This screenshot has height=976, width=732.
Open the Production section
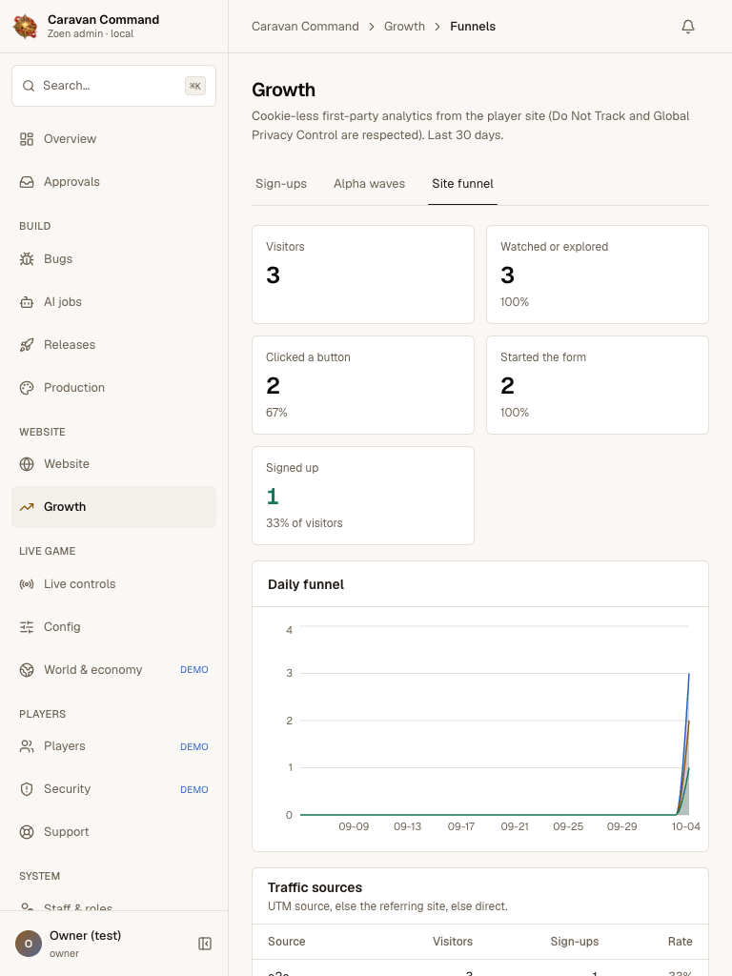[x=114, y=388]
